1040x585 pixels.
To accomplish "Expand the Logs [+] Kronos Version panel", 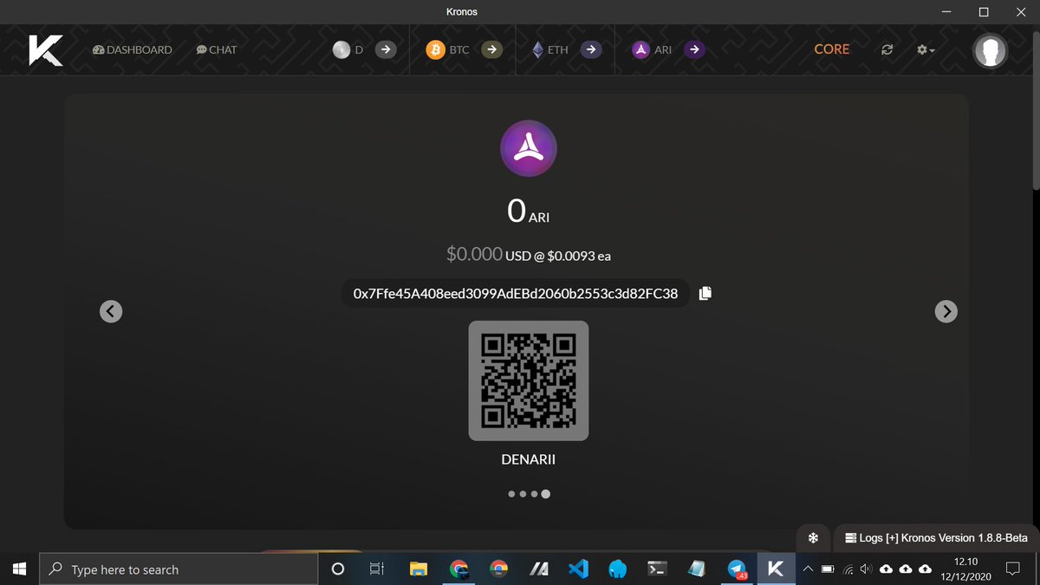I will [937, 538].
